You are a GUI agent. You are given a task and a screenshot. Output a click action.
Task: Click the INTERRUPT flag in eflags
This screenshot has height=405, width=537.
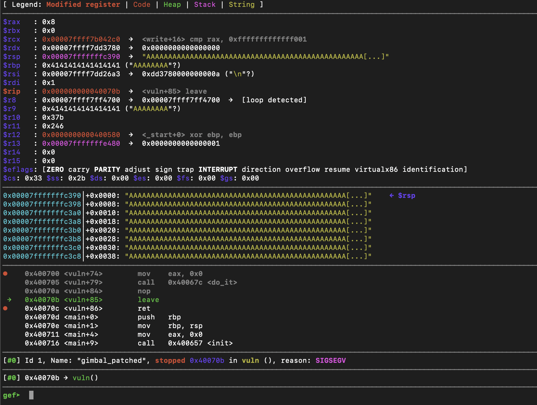tap(218, 170)
